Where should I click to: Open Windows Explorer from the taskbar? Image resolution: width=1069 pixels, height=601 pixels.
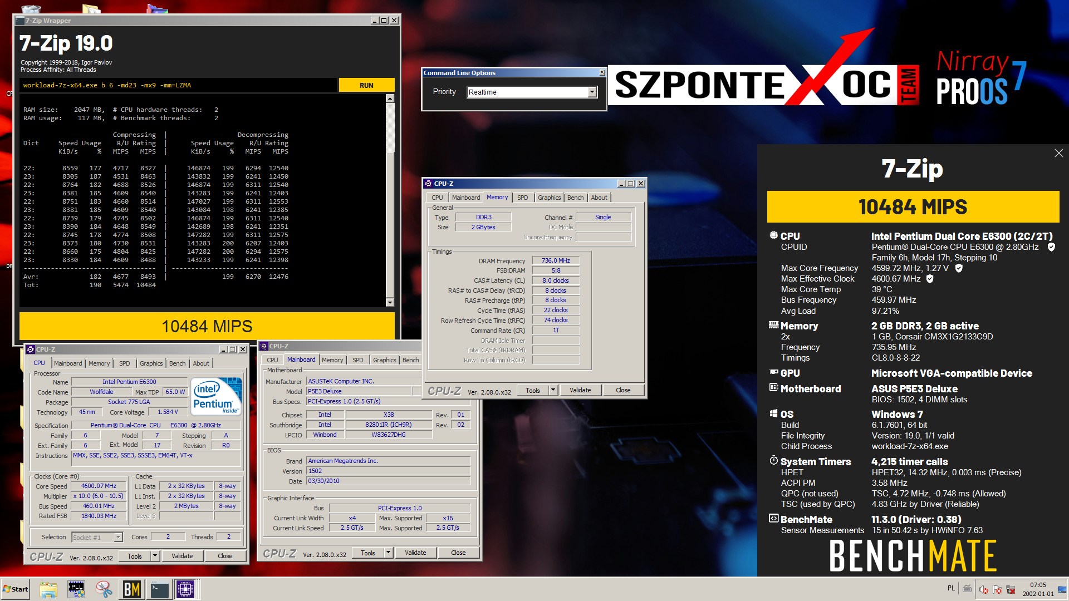[x=48, y=589]
